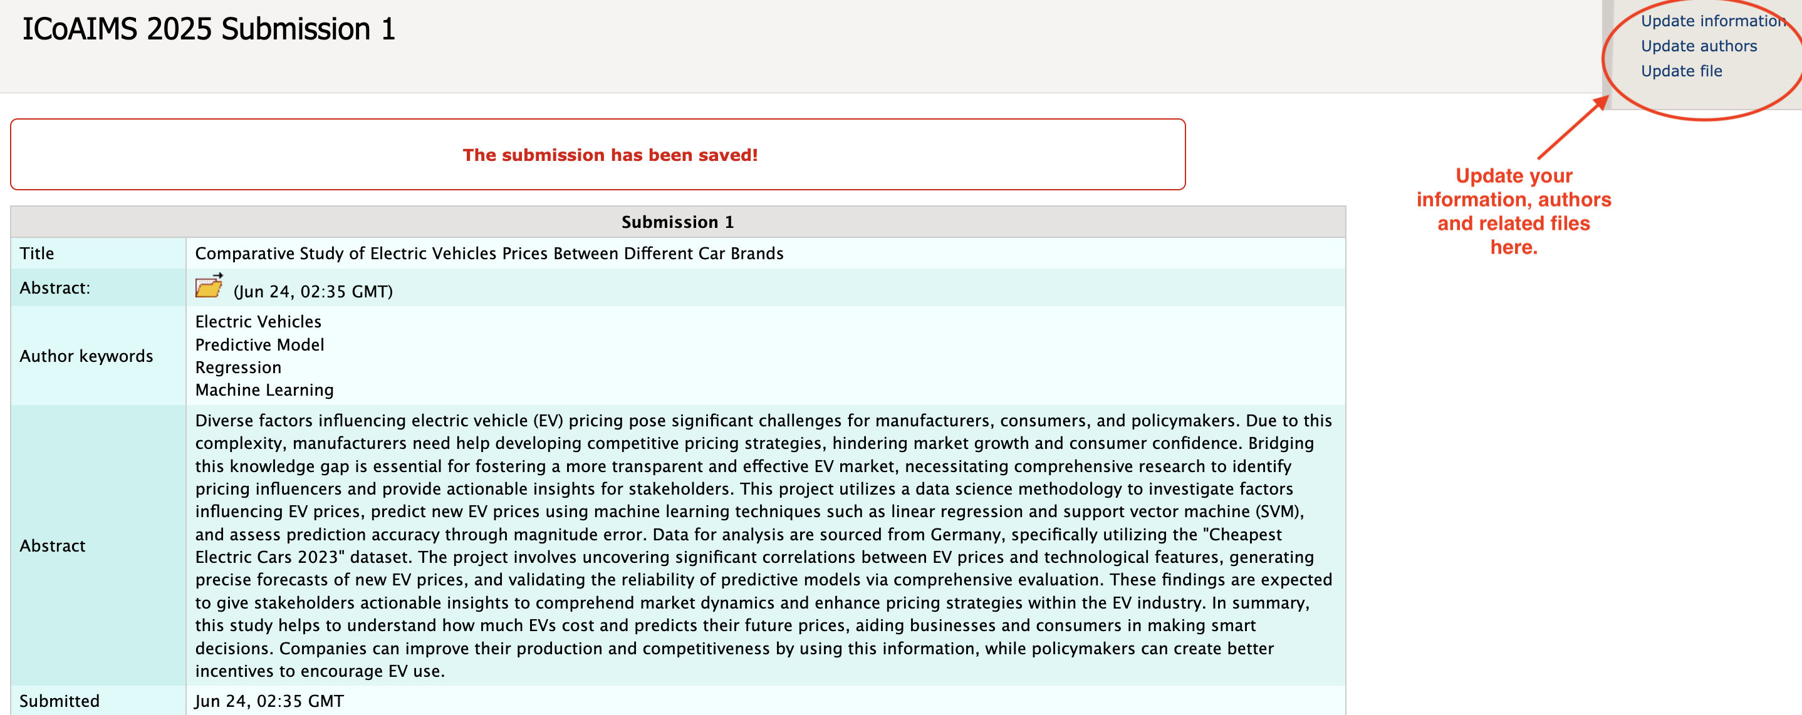Open the Update authors link
Image resolution: width=1802 pixels, height=715 pixels.
[x=1699, y=46]
